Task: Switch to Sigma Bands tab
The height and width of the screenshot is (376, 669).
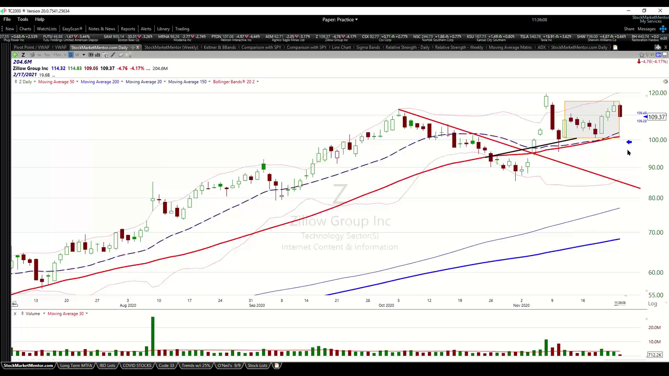Action: click(368, 47)
